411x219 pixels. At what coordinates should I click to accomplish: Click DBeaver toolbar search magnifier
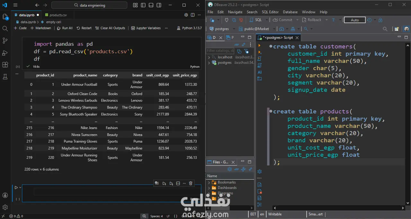pyautogui.click(x=385, y=29)
